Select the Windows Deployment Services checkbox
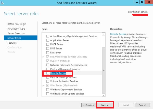Screen dimensions: 153x109 point(47,90)
